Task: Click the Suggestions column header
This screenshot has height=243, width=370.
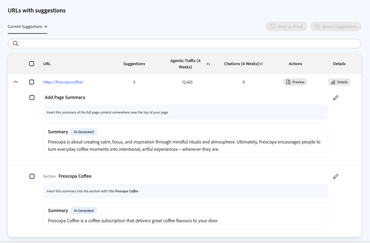Action: pos(134,64)
